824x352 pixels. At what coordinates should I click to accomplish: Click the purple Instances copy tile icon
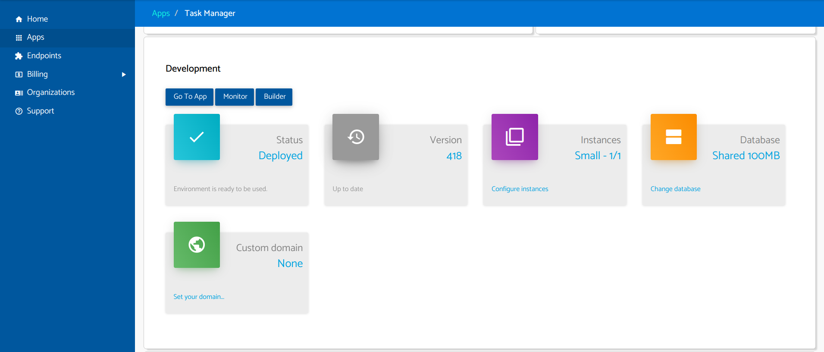point(515,137)
